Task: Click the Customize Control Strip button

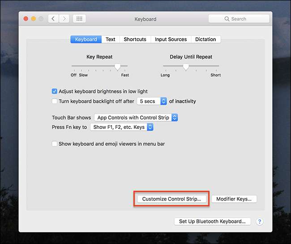Action: [x=171, y=199]
